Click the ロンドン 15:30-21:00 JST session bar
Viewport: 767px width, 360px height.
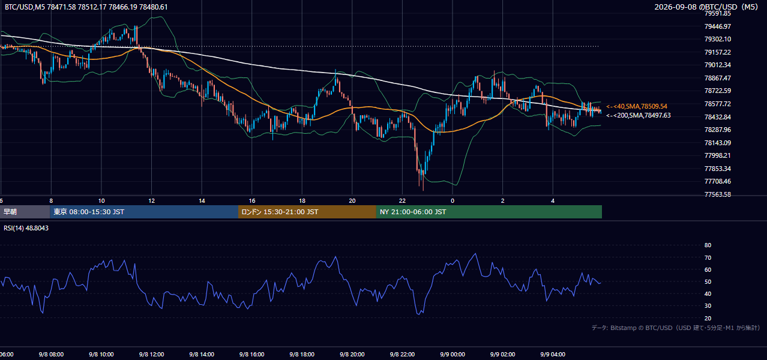[307, 212]
